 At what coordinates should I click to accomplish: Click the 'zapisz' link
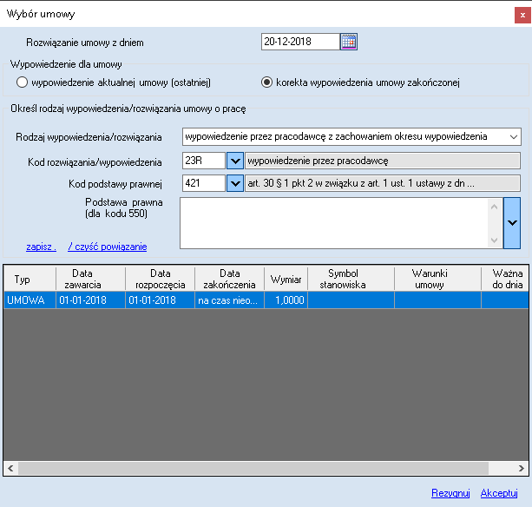pyautogui.click(x=41, y=247)
